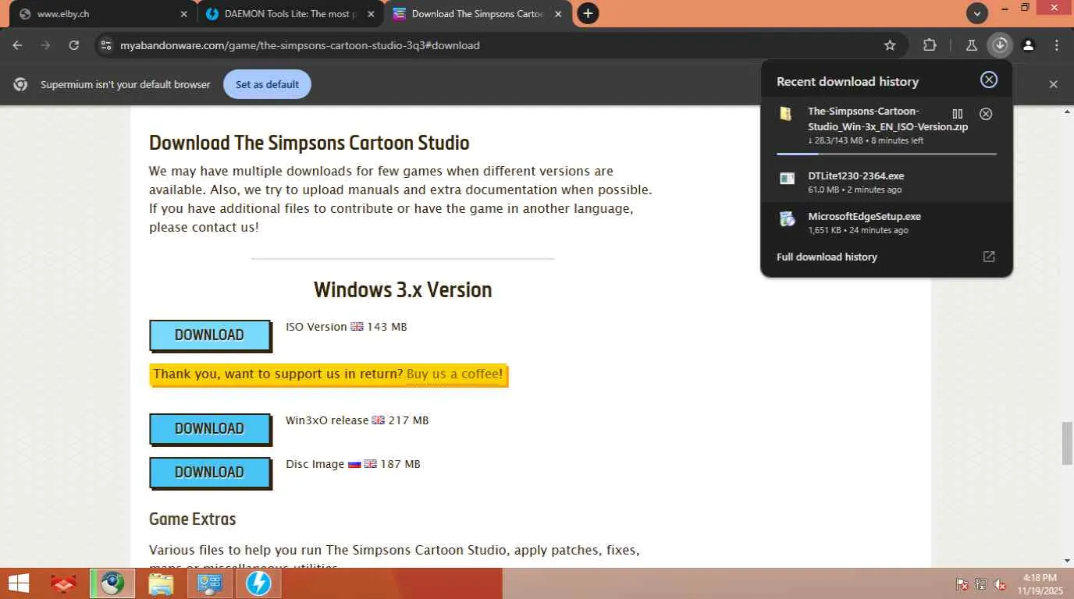Viewport: 1074px width, 599px height.
Task: Click the Supermium taskbar icon
Action: tap(112, 583)
